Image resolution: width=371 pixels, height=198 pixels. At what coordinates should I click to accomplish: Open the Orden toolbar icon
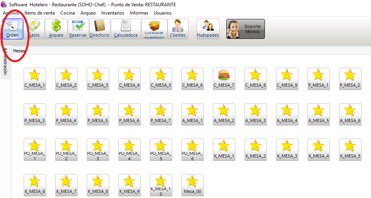(x=13, y=29)
